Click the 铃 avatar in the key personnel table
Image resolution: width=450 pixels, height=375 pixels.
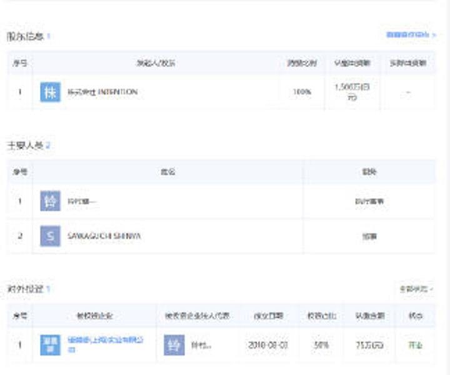click(50, 201)
